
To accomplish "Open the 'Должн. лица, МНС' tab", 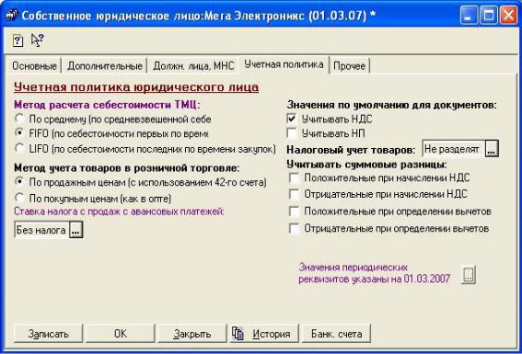I will [193, 66].
